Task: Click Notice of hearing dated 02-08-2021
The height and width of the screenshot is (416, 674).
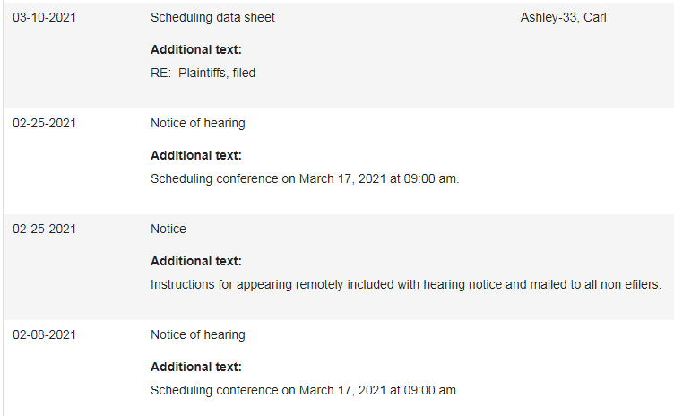Action: coord(198,334)
